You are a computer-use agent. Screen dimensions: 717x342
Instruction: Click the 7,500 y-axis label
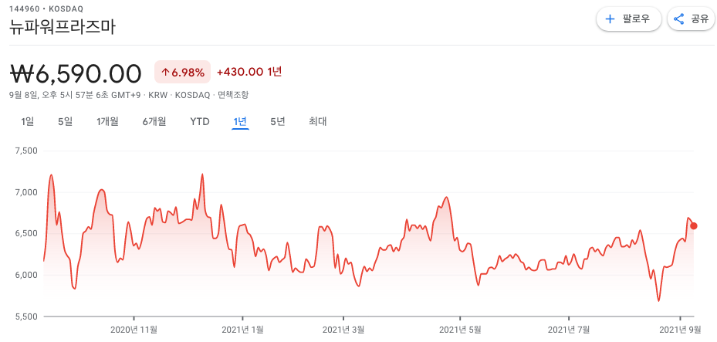click(x=28, y=151)
